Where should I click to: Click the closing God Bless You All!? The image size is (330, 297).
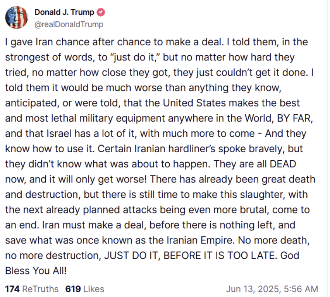(x=152, y=263)
